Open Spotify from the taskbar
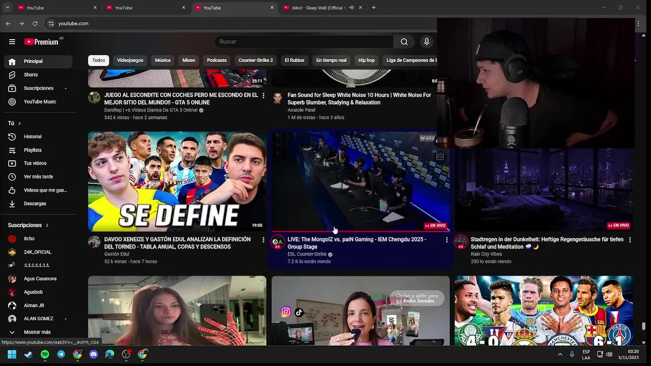Image resolution: width=651 pixels, height=366 pixels. point(45,354)
